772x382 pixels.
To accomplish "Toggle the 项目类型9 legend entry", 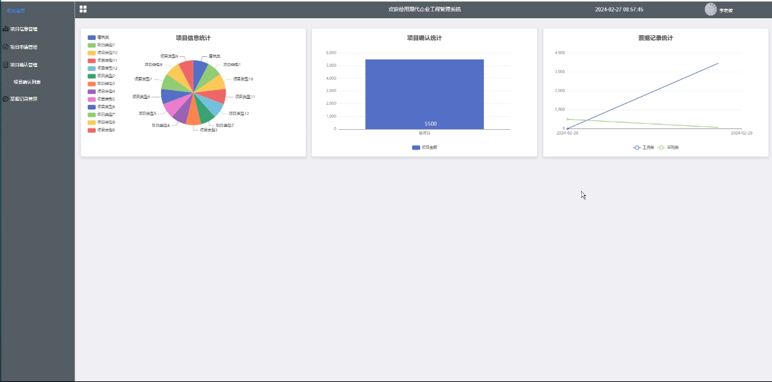I will click(101, 130).
